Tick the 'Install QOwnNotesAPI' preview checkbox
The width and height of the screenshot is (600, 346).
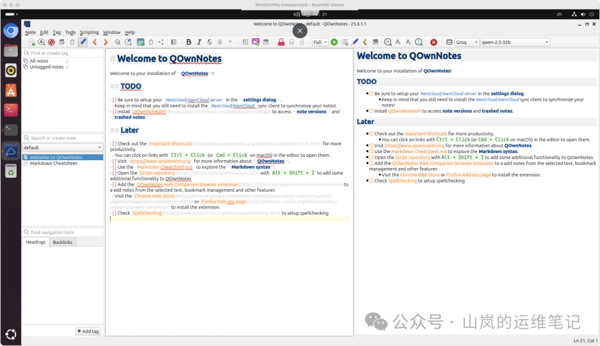pos(371,111)
